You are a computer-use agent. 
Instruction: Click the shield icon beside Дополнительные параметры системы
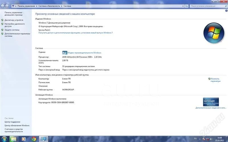coord(2,34)
